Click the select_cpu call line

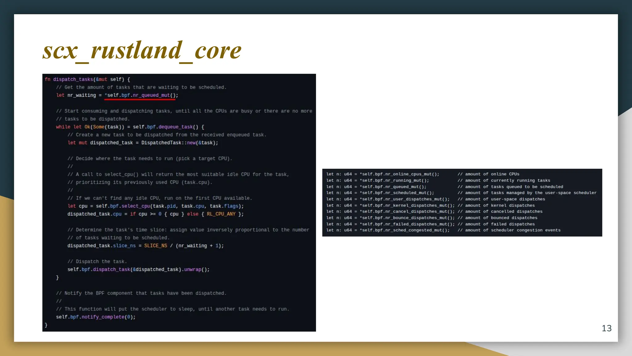(x=156, y=206)
